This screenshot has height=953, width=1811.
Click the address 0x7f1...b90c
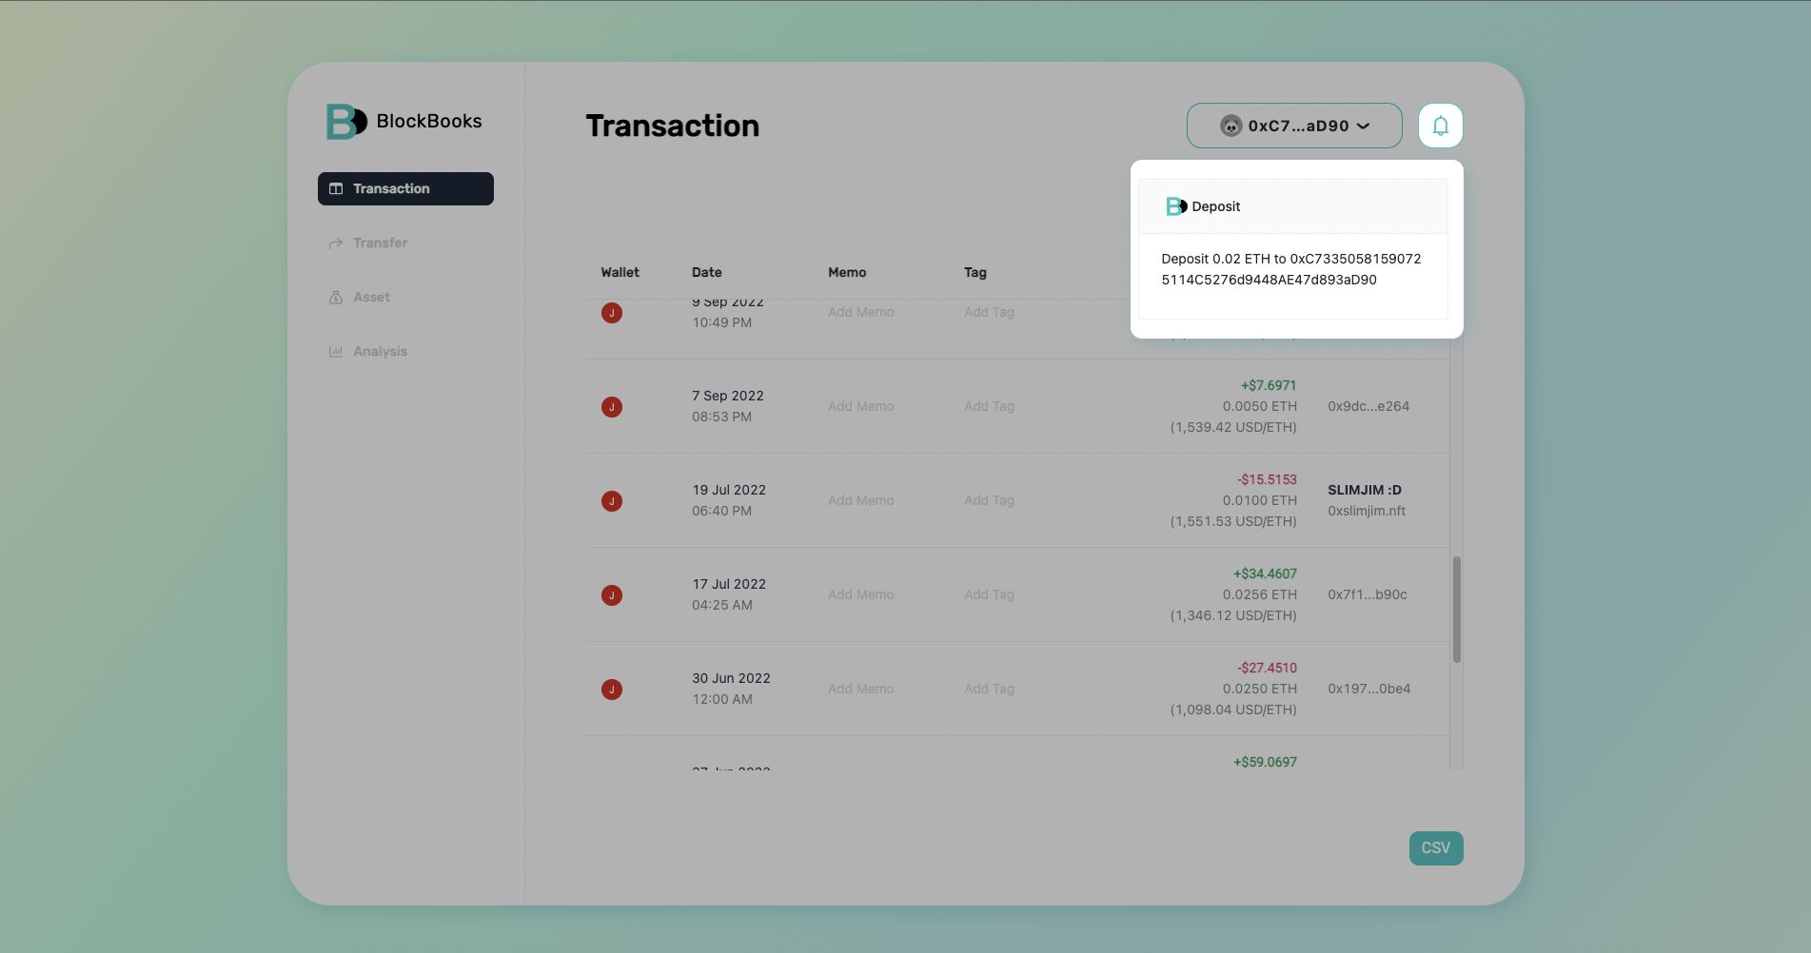click(1368, 594)
